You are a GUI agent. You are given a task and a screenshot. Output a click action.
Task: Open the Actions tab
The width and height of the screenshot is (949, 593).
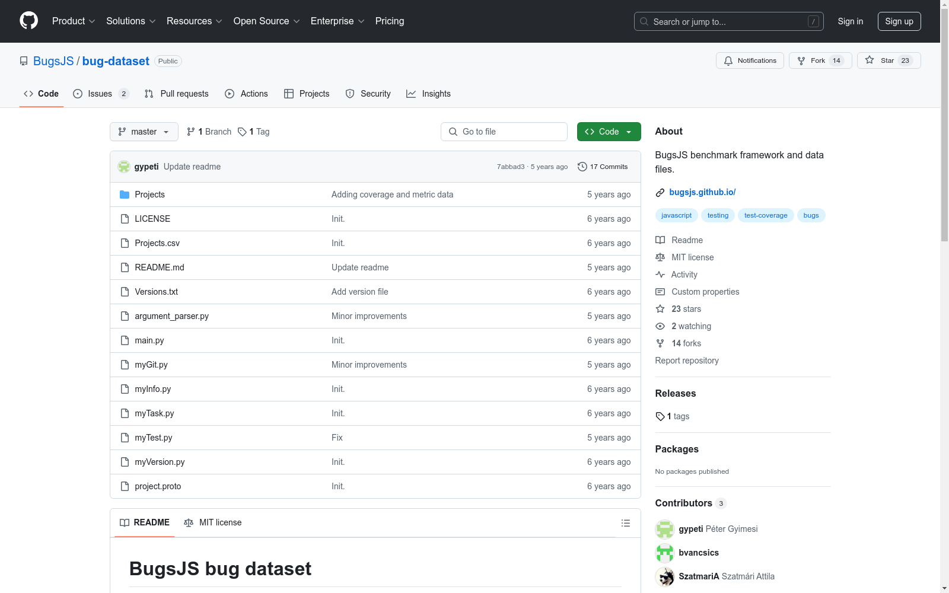[x=246, y=94]
